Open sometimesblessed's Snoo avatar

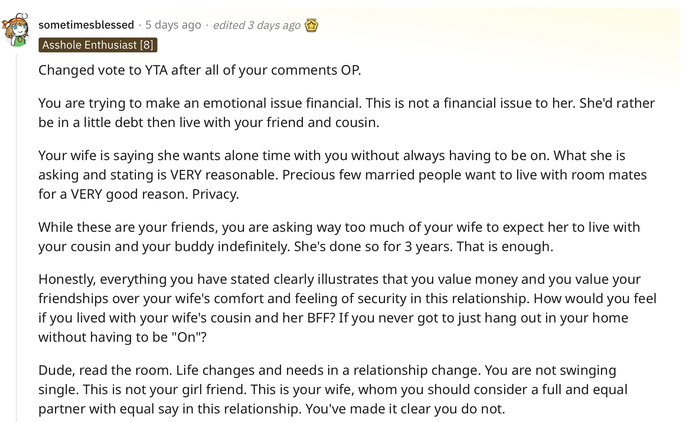[x=16, y=30]
